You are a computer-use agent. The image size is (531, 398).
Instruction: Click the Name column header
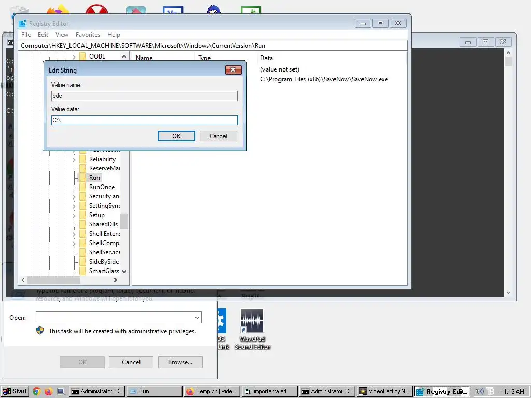[x=144, y=58]
